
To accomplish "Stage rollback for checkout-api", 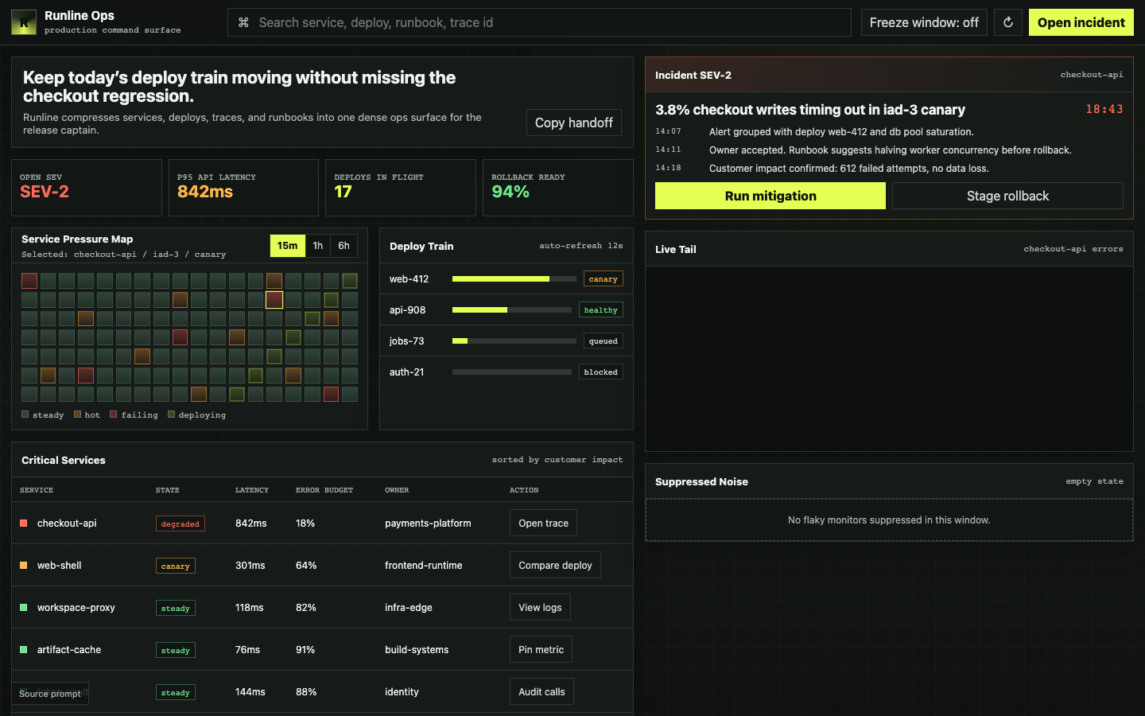I will point(1007,196).
